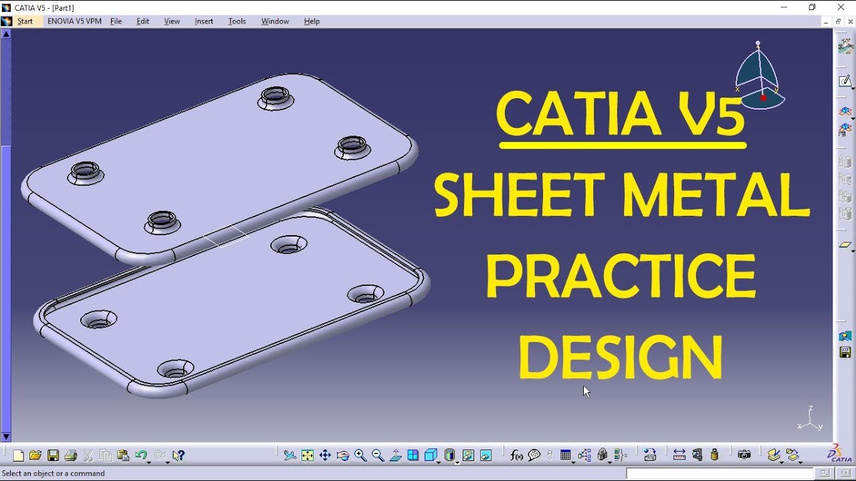Click the Hide/Show icon

[x=469, y=456]
